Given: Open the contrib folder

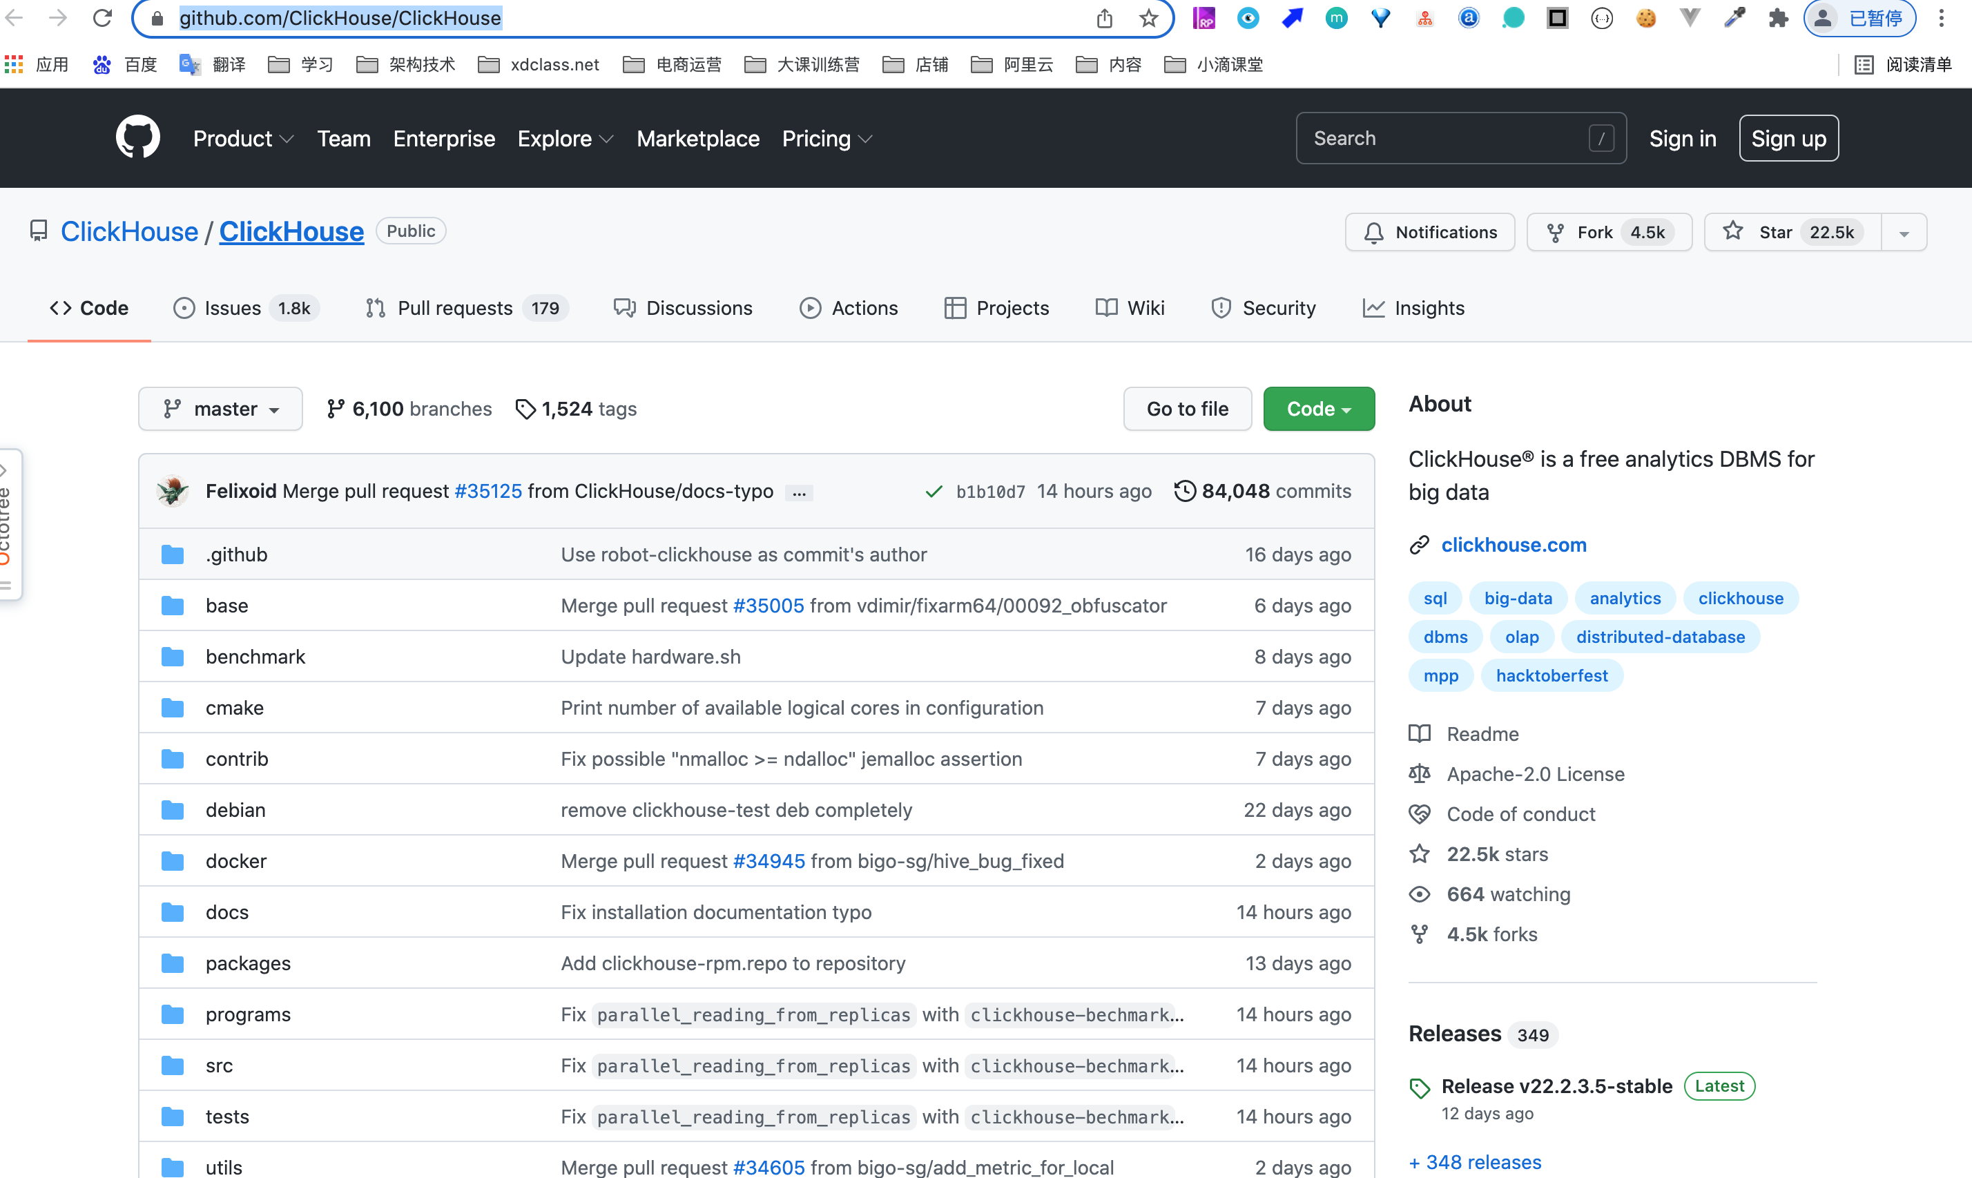Looking at the screenshot, I should tap(236, 759).
